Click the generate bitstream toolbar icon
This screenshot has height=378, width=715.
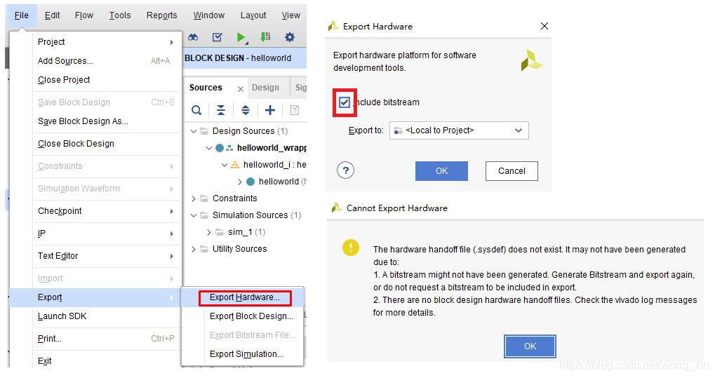click(x=265, y=36)
